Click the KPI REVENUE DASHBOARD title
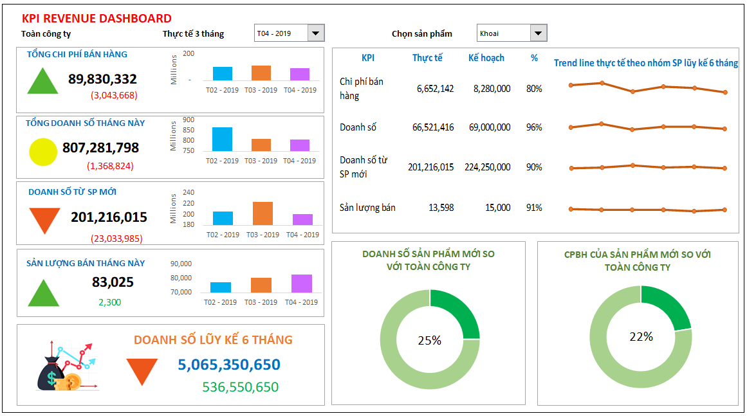 (x=97, y=19)
